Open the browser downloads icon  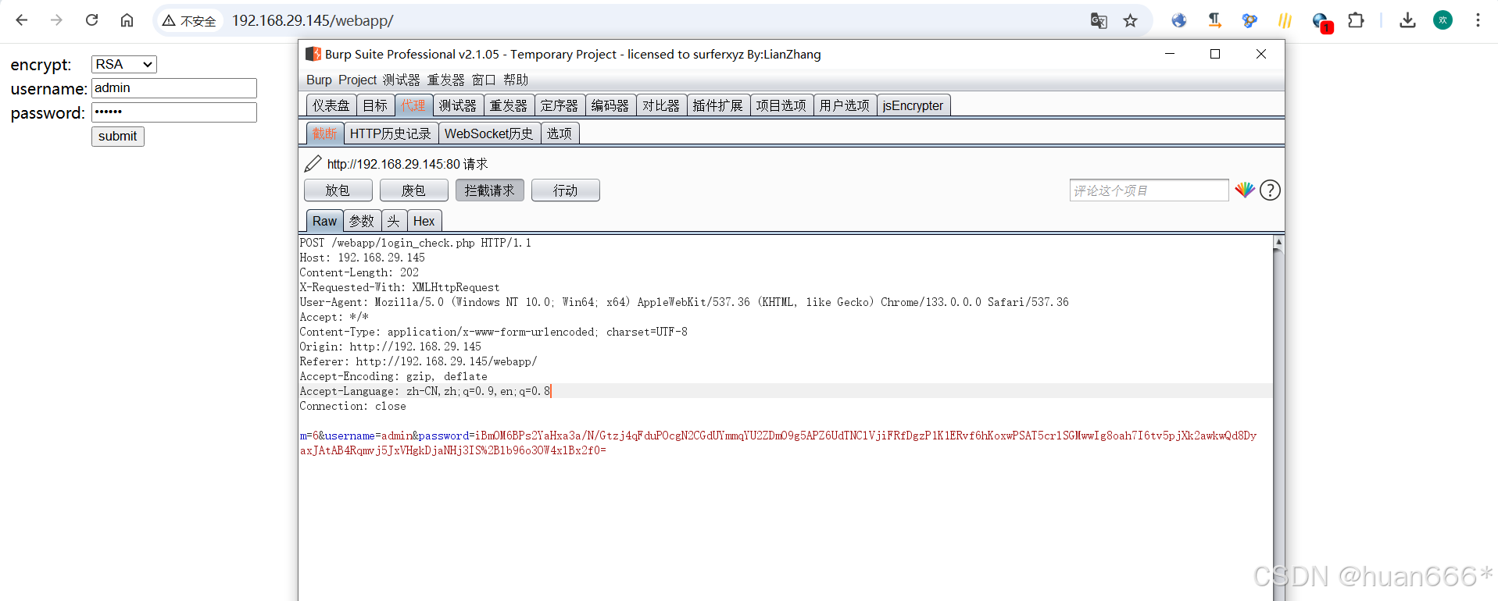(x=1407, y=20)
